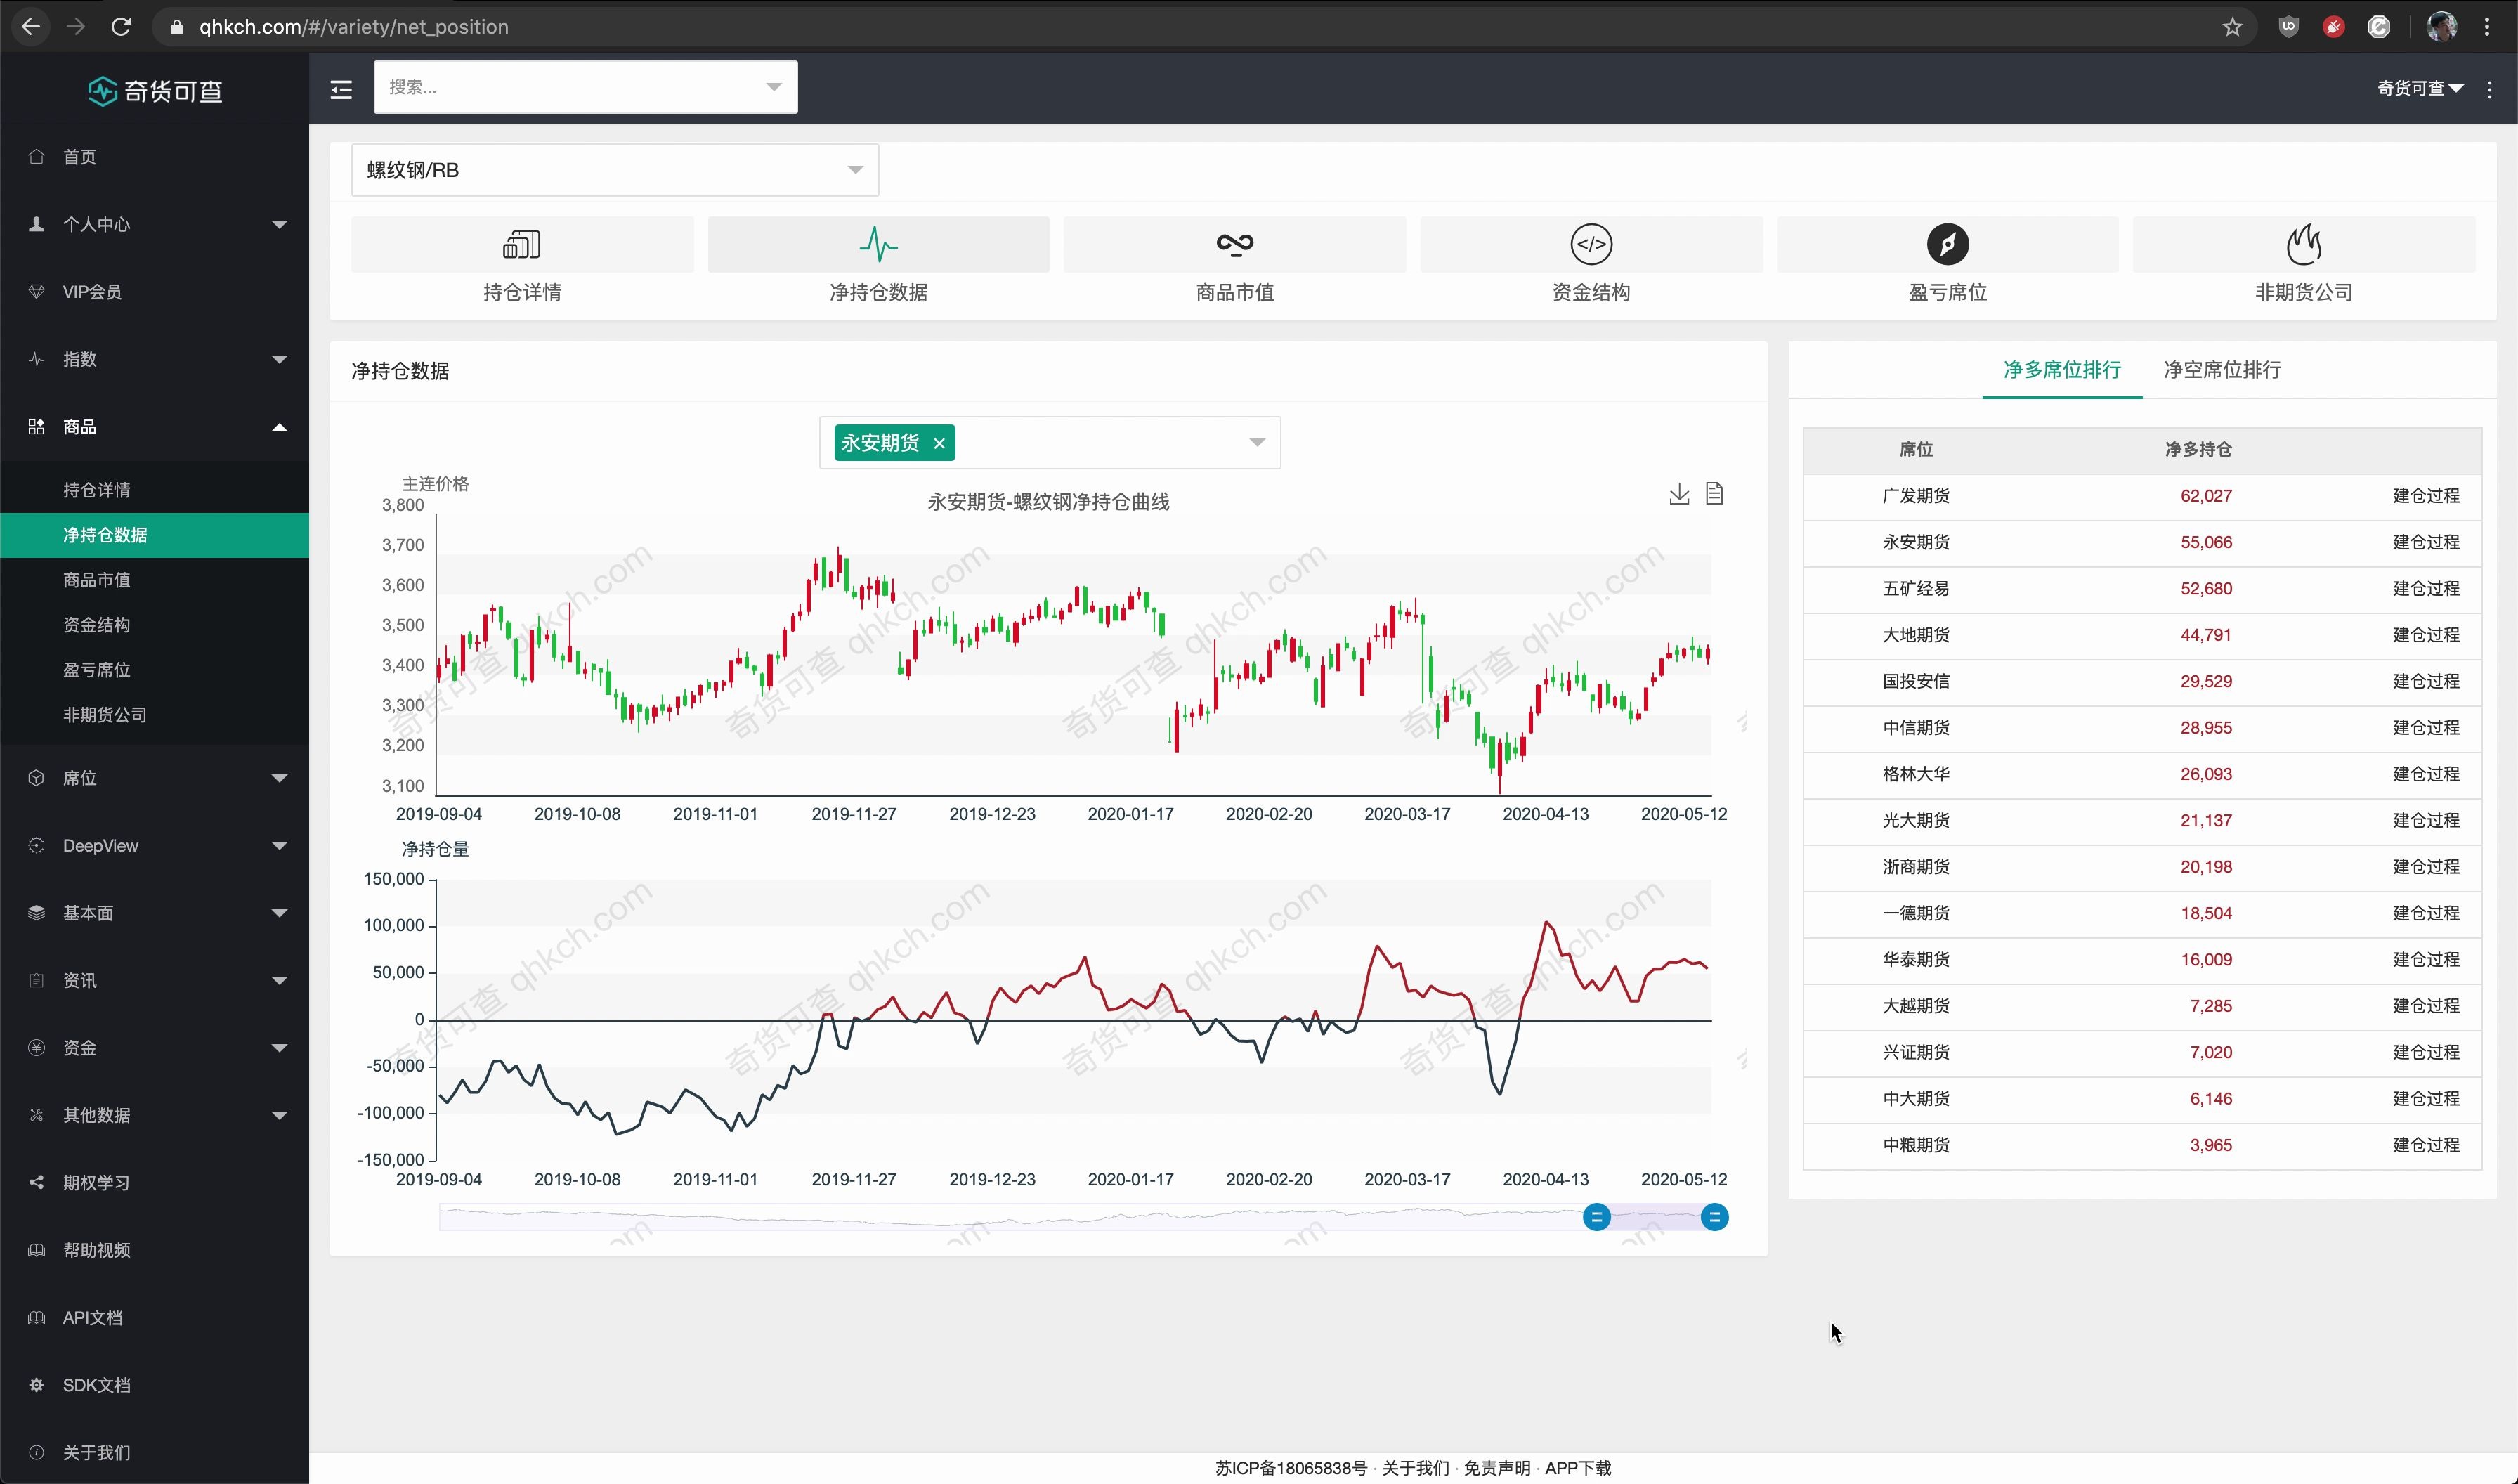Open 建仓过程 for 中粮期货

coord(2426,1145)
